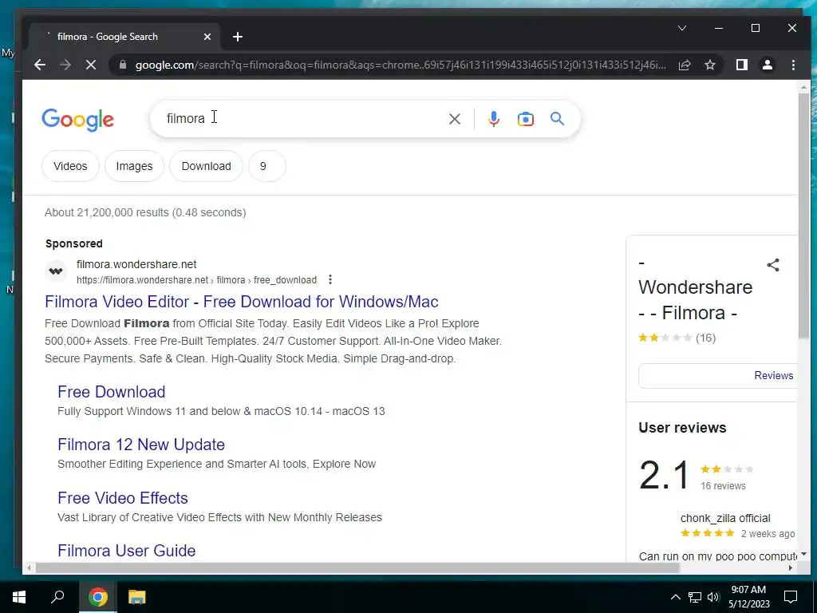Open 'Filmora 12 New Update' sitelink
This screenshot has width=817, height=613.
[141, 445]
